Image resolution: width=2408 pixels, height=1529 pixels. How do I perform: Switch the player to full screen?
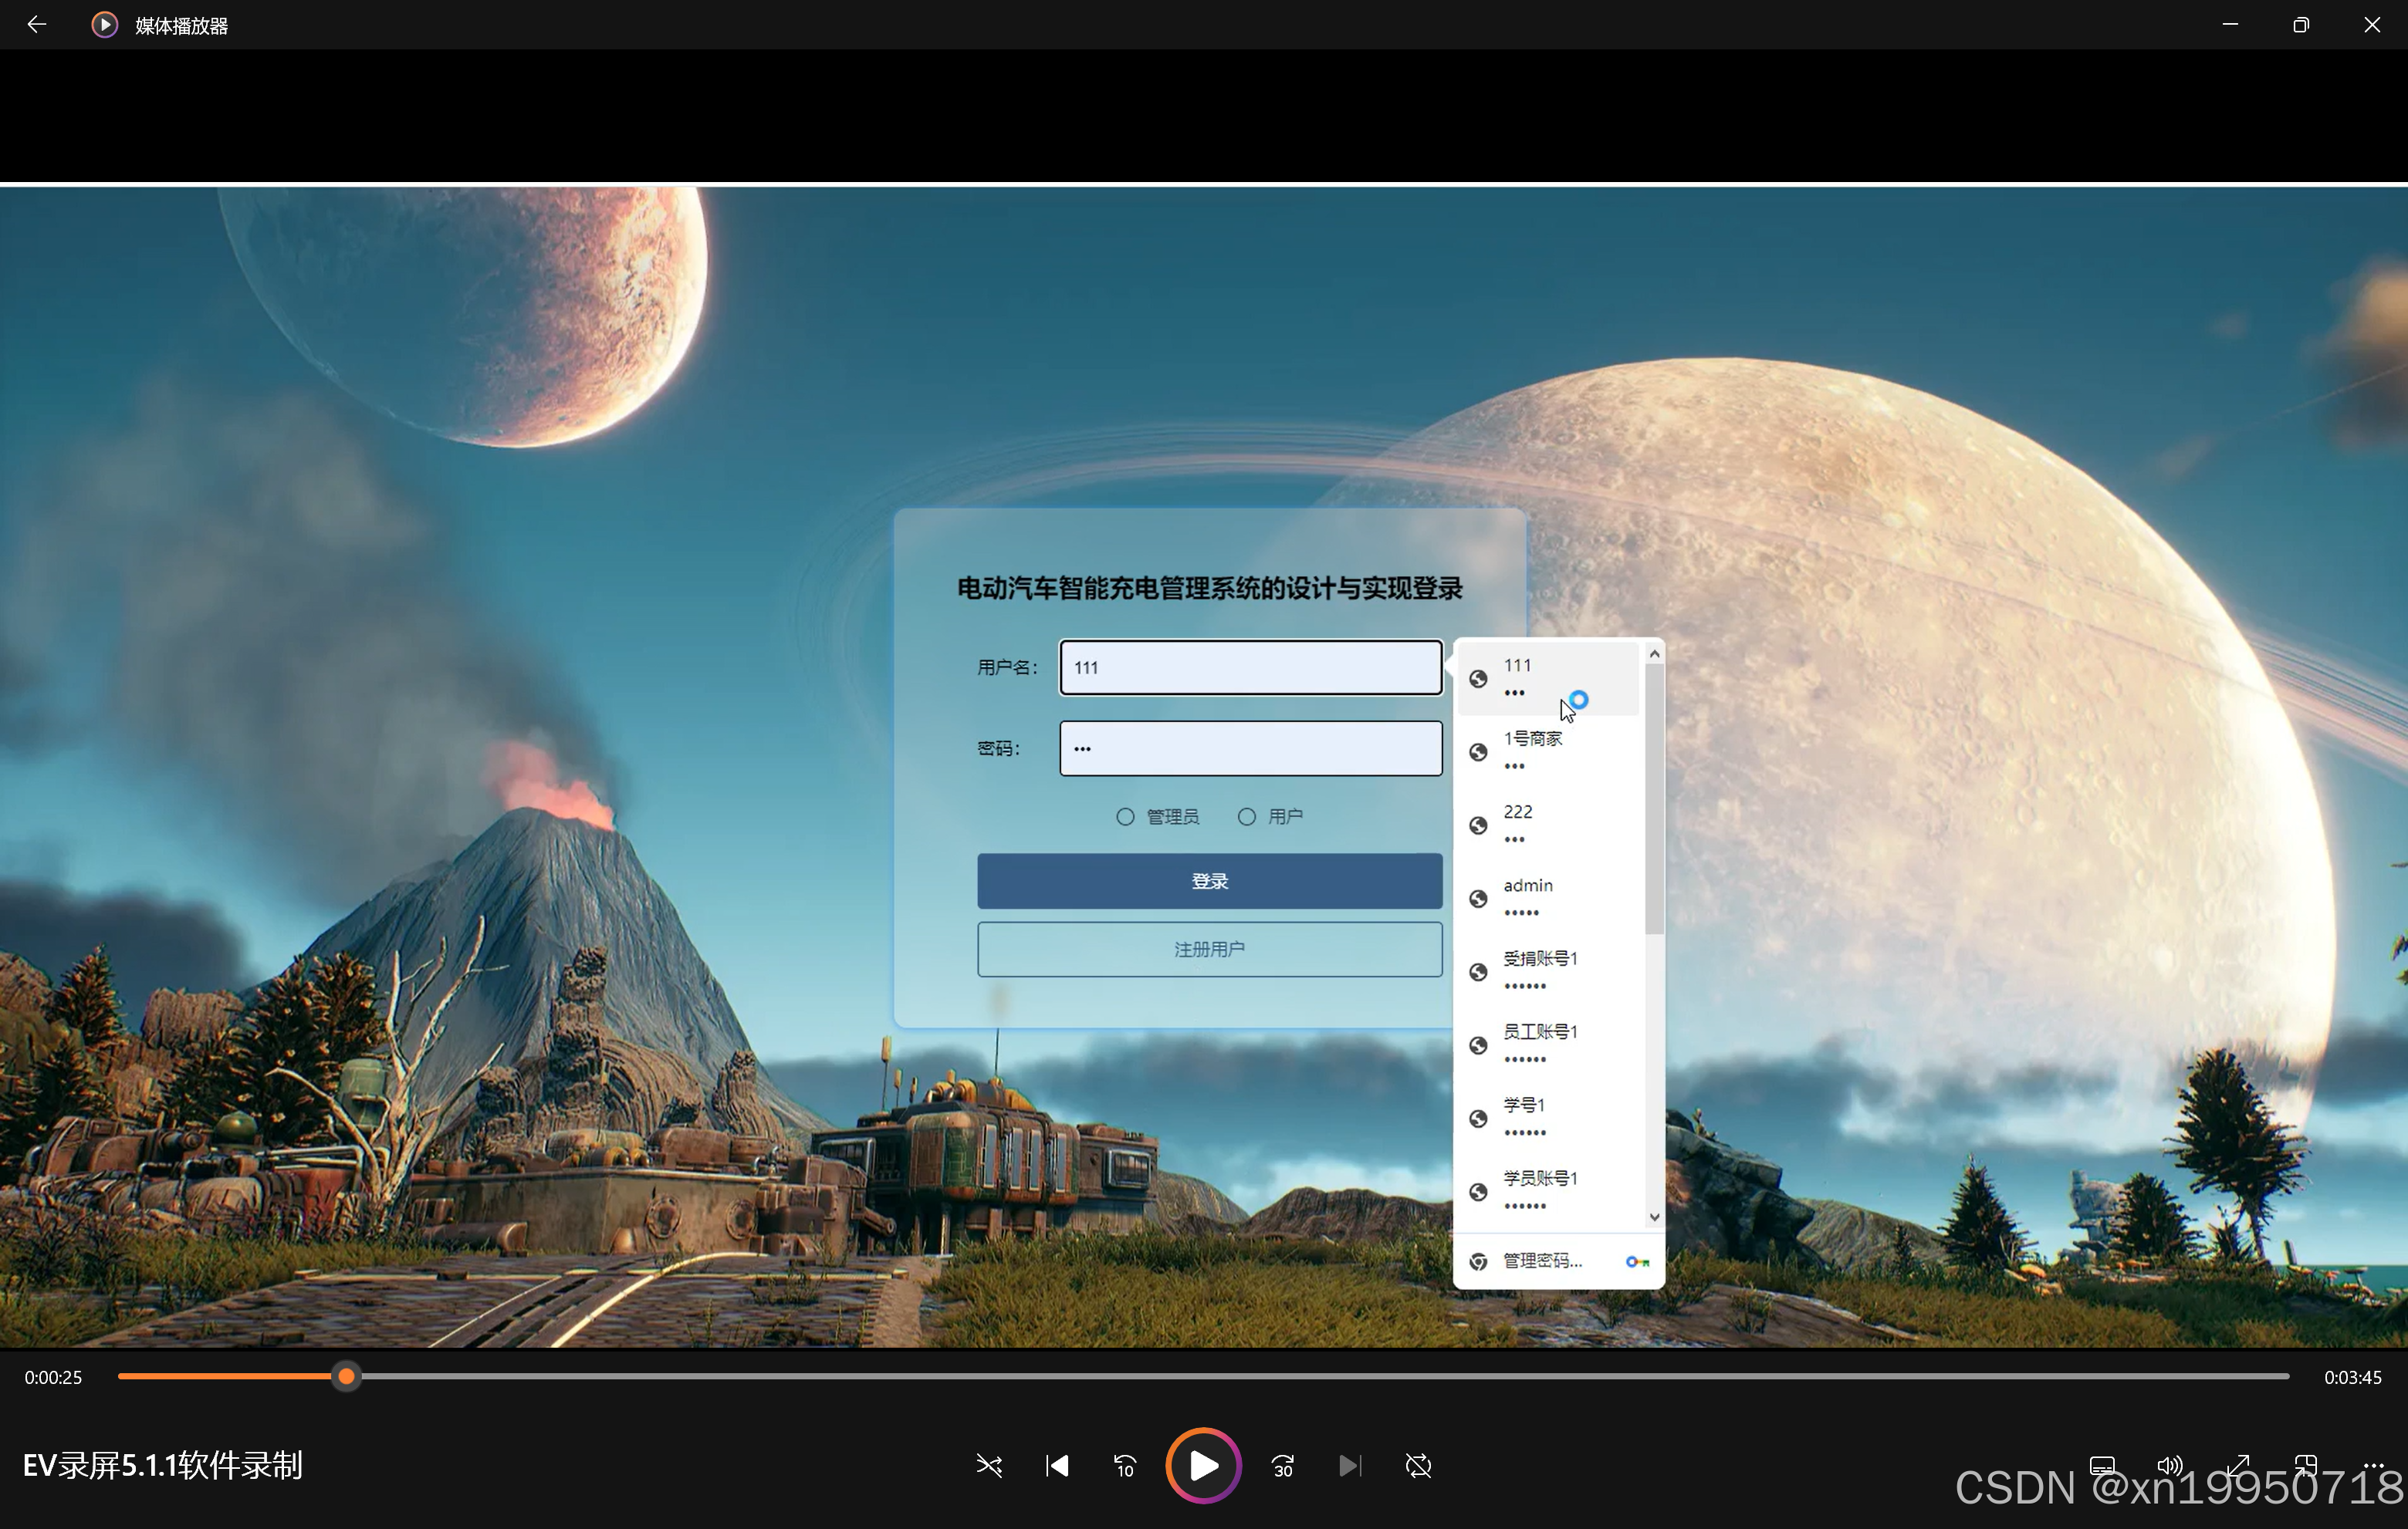pos(2238,1466)
